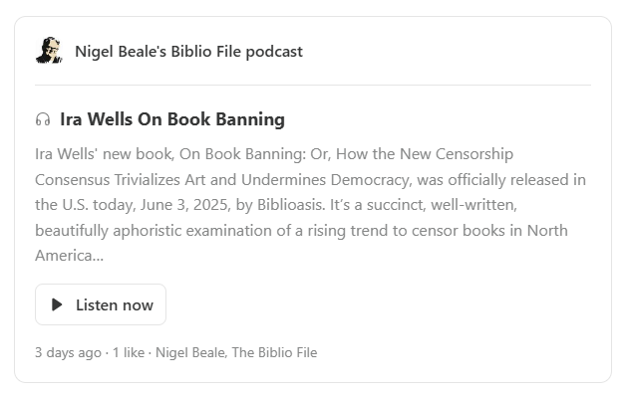Image resolution: width=625 pixels, height=397 pixels.
Task: Click 'The Biblio File' in footer
Action: click(x=275, y=352)
